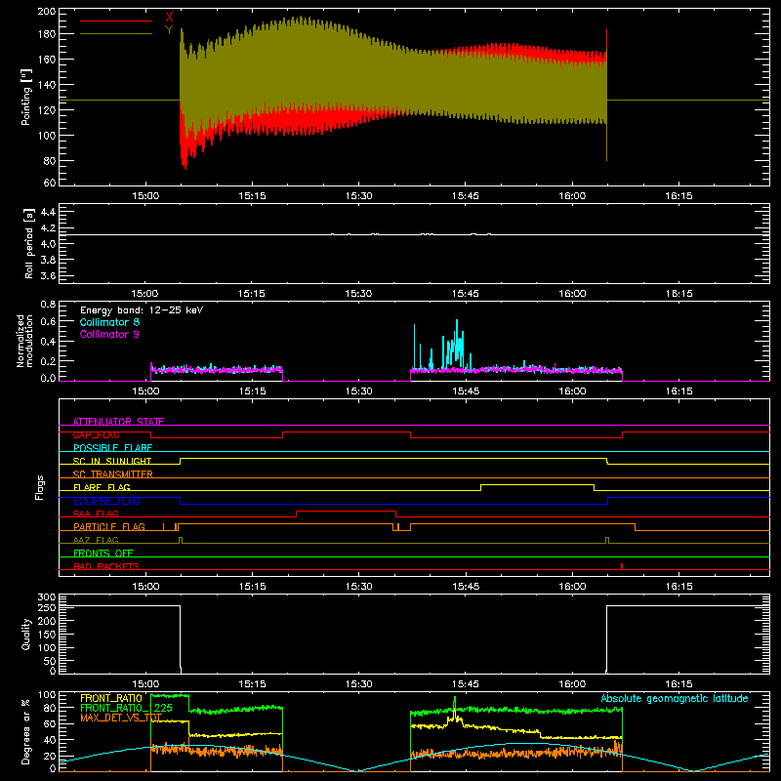
Task: Click the 0.4 tick on modulation axis
Action: (48, 342)
